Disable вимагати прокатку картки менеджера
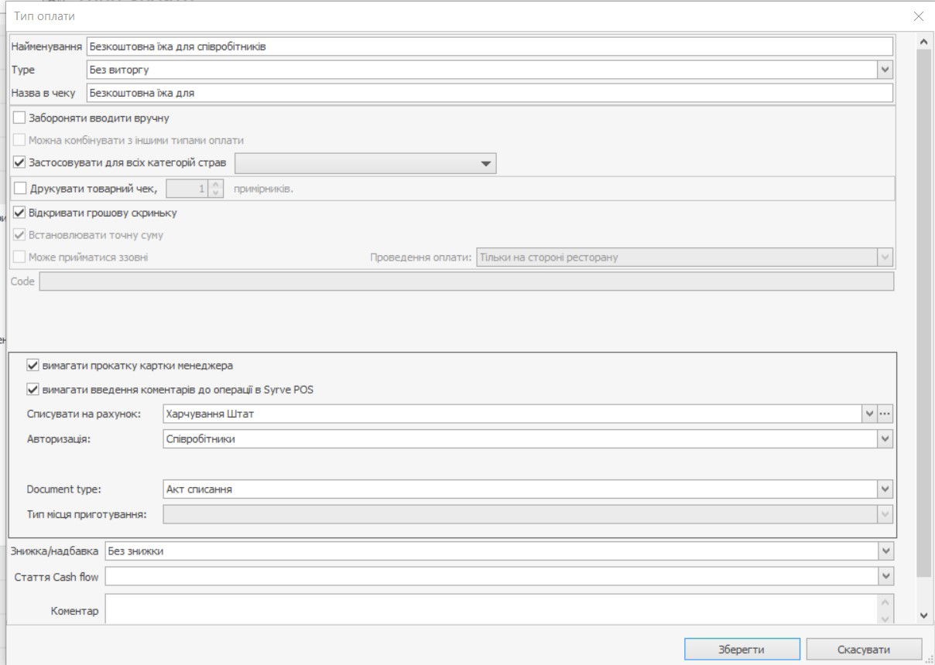This screenshot has width=935, height=665. (x=33, y=366)
